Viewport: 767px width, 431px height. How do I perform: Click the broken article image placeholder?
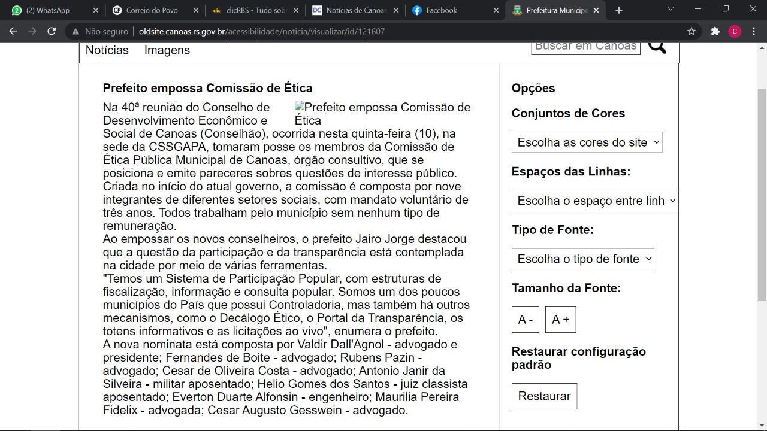click(383, 114)
